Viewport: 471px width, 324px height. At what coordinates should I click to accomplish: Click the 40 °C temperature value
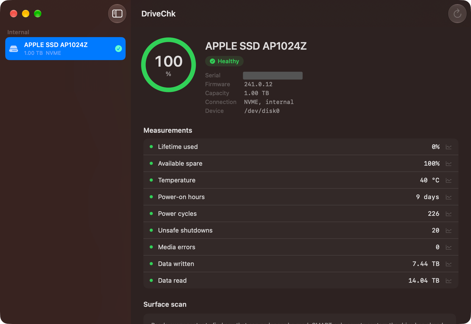tap(430, 180)
